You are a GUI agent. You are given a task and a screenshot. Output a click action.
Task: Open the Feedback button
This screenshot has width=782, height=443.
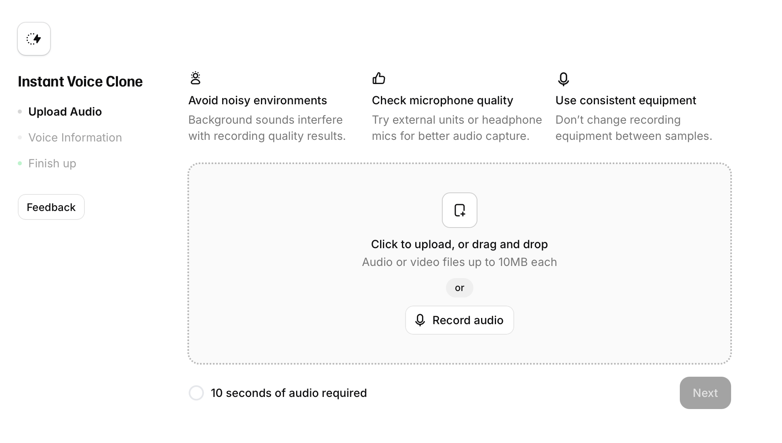(x=51, y=207)
